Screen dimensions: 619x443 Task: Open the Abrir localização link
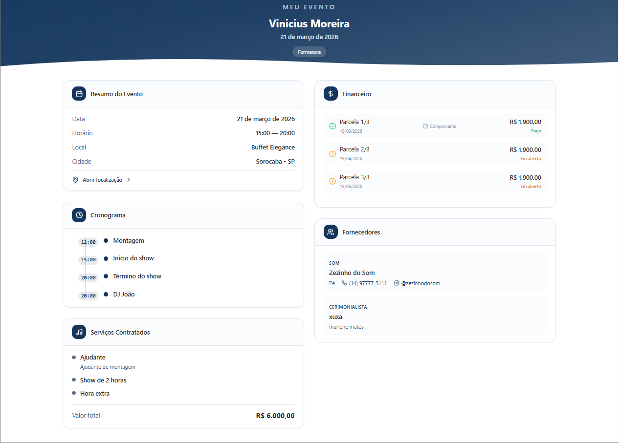click(x=102, y=180)
